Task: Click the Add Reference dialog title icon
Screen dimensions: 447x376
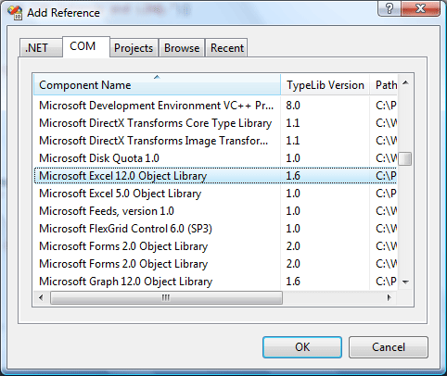Action: 15,13
